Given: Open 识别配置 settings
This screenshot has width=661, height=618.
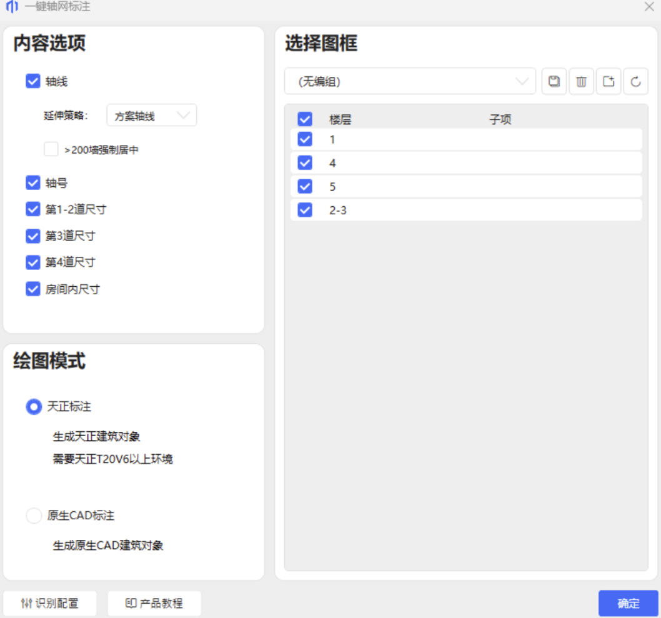Looking at the screenshot, I should pyautogui.click(x=50, y=603).
